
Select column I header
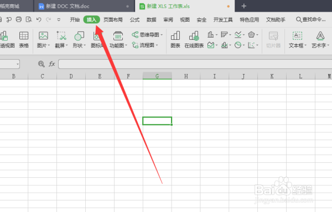pos(215,76)
